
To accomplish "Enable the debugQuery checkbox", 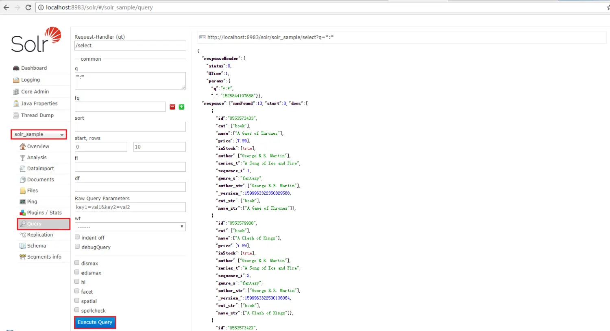I will [77, 246].
